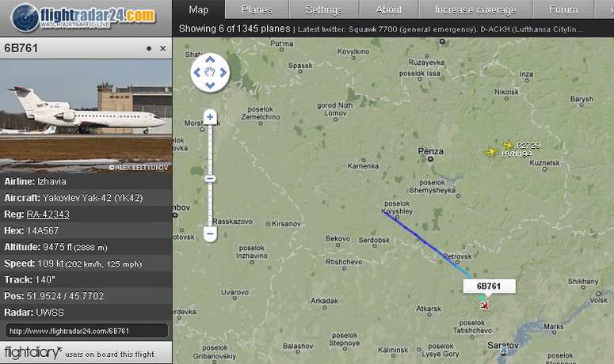Click the red 6B761 plane icon
Viewport: 614px width, 364px height.
point(484,305)
